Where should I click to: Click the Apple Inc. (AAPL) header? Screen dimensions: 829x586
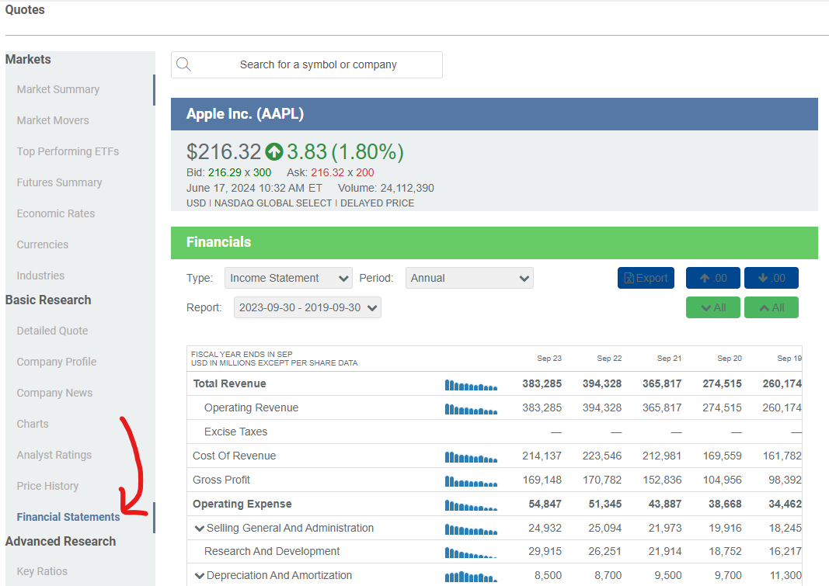pos(245,114)
